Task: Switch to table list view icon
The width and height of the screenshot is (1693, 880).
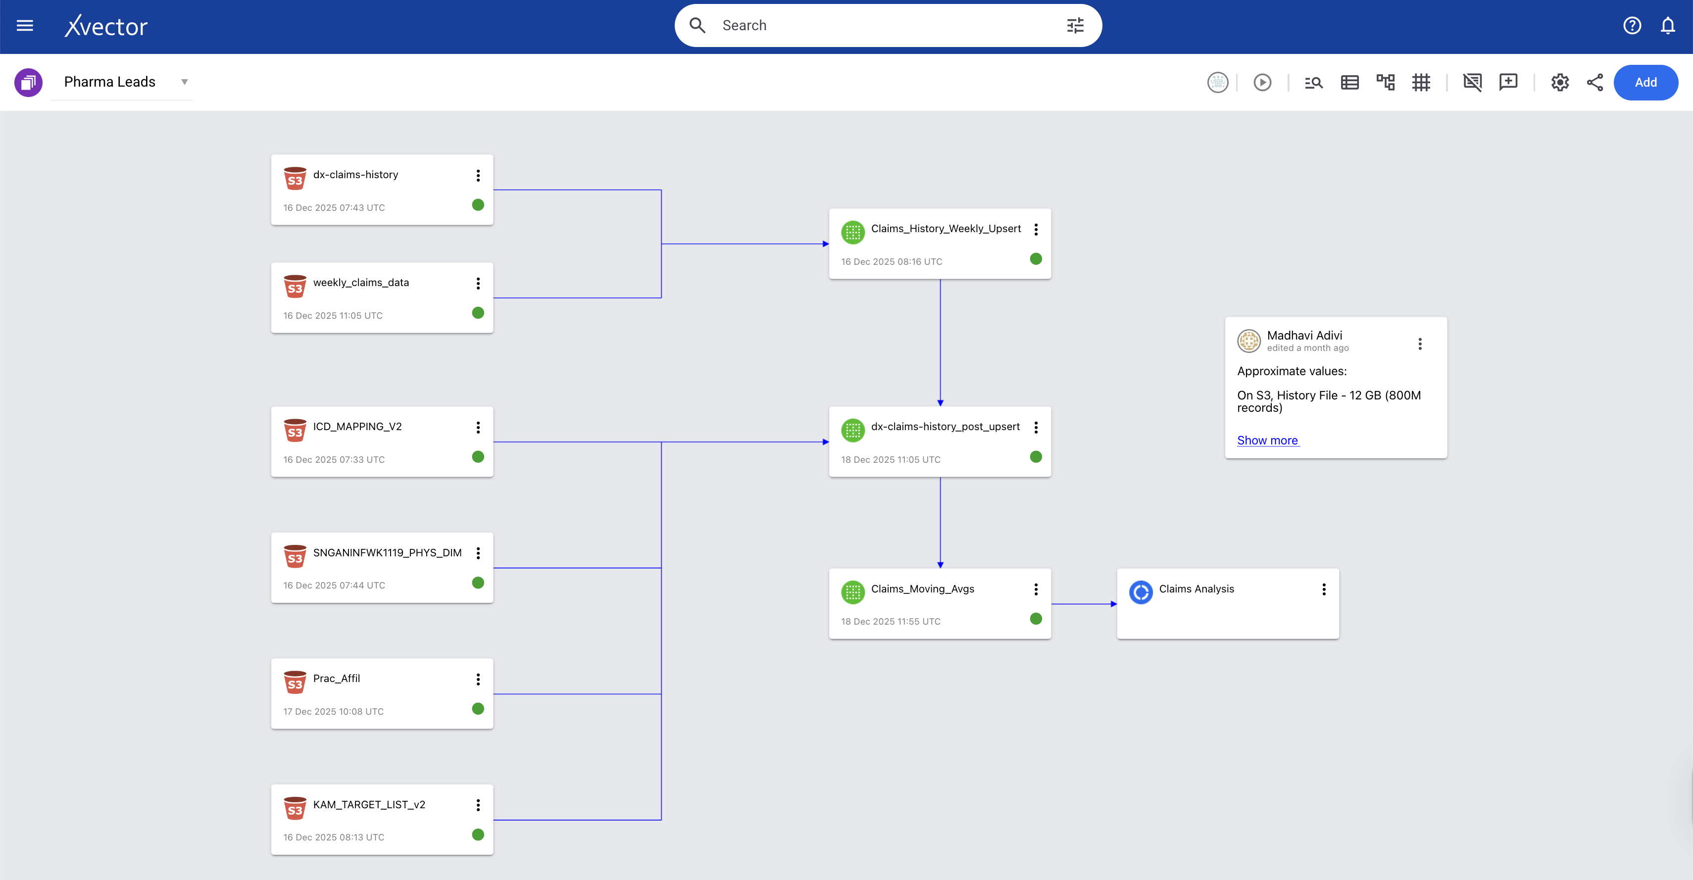Action: pyautogui.click(x=1349, y=82)
